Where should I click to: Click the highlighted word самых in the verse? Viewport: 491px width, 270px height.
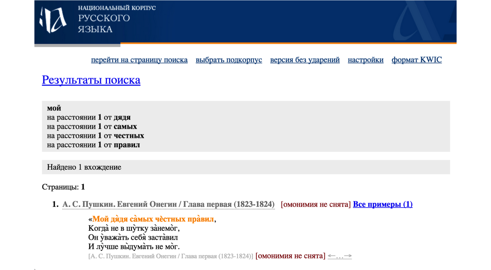141,219
